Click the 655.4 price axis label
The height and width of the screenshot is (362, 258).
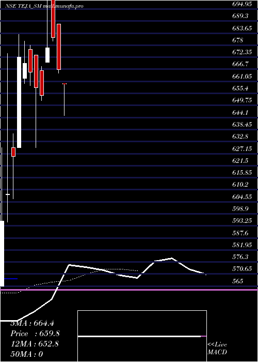[x=240, y=88]
